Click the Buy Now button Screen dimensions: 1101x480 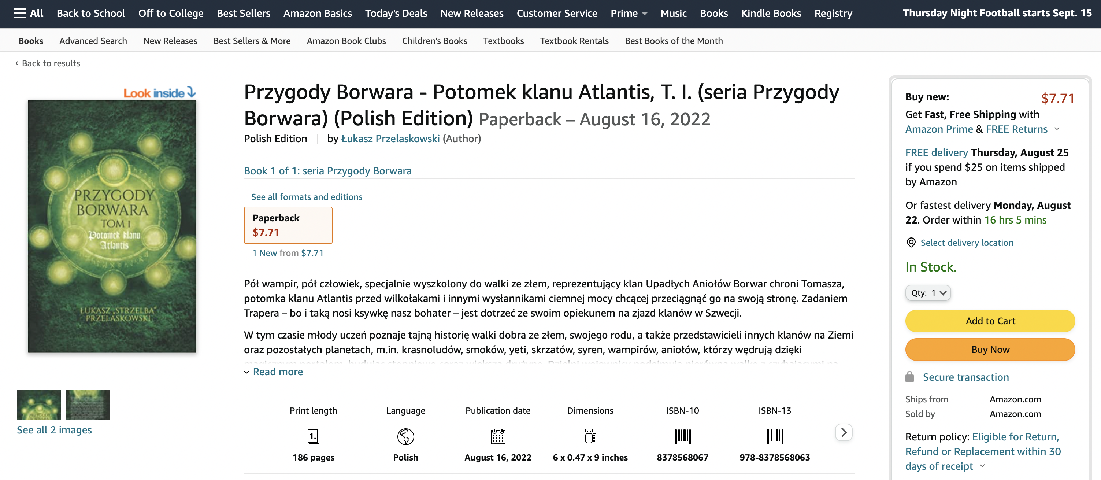(990, 350)
